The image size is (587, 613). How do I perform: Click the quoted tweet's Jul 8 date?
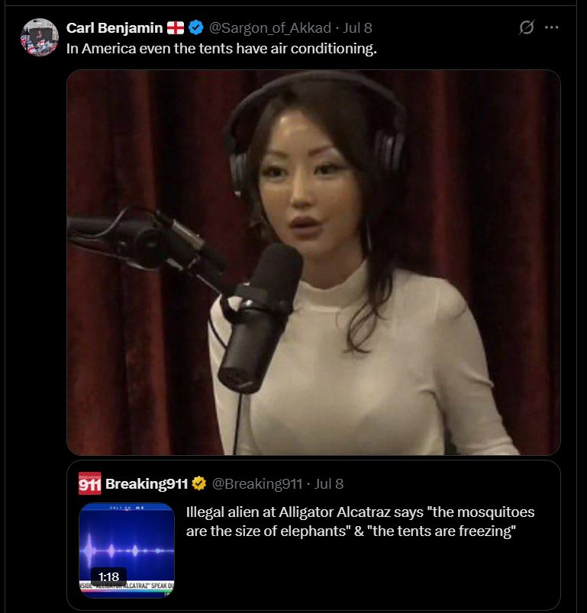click(329, 483)
